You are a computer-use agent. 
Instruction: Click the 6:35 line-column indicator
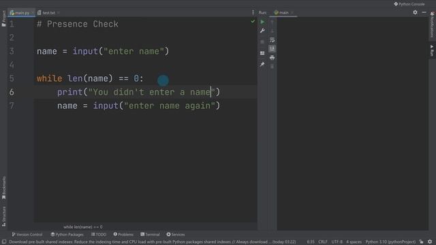coord(311,242)
